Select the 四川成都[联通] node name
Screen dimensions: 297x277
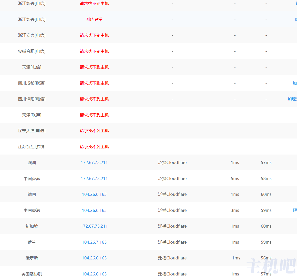pyautogui.click(x=32, y=83)
